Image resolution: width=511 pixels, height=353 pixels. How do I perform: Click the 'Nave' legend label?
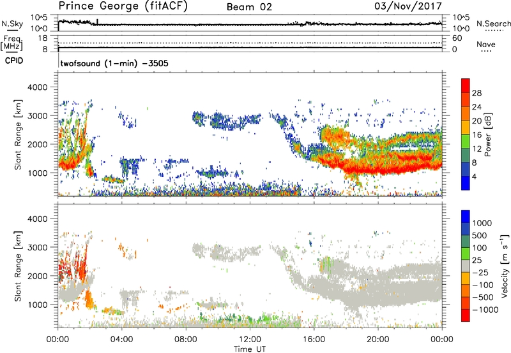pyautogui.click(x=486, y=44)
